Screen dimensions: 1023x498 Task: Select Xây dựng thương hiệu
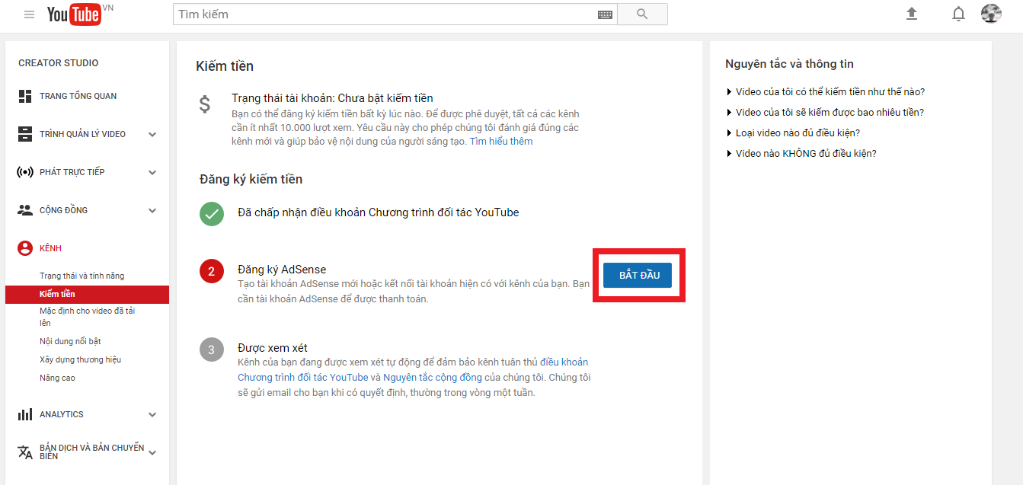click(81, 359)
